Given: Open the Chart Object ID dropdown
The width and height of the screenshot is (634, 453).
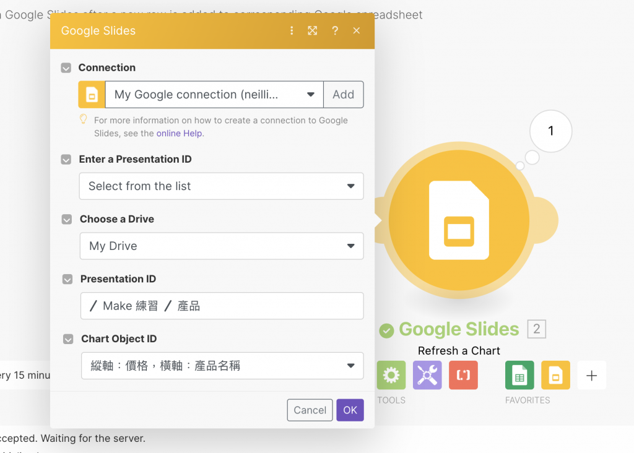Looking at the screenshot, I should 222,366.
